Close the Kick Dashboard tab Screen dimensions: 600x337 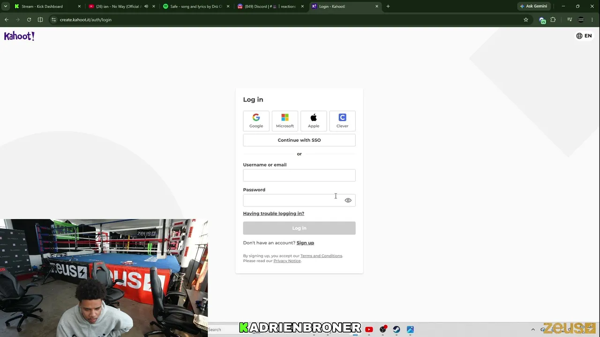(x=79, y=7)
